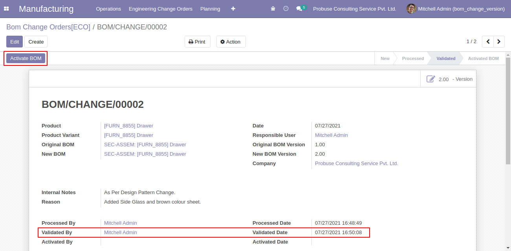Screen dimensions: 511x251
Task: Click Mitchell Admin avatar picture
Action: tap(411, 9)
